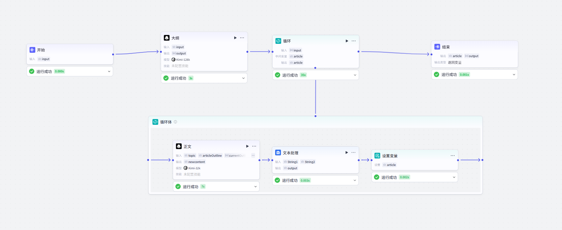Click the 文本处理 node play icon
The image size is (562, 230).
[x=347, y=153]
